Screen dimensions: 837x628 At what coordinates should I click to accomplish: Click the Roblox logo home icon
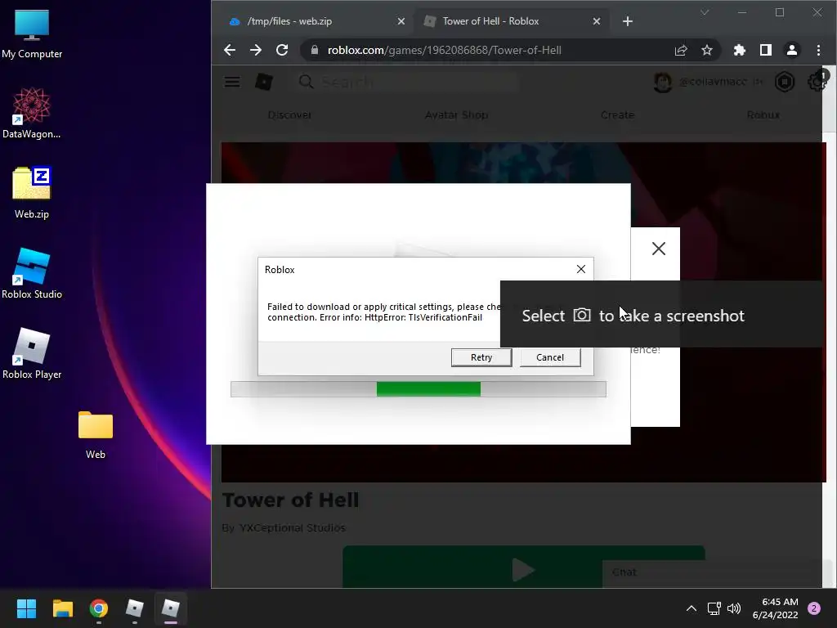pyautogui.click(x=264, y=82)
